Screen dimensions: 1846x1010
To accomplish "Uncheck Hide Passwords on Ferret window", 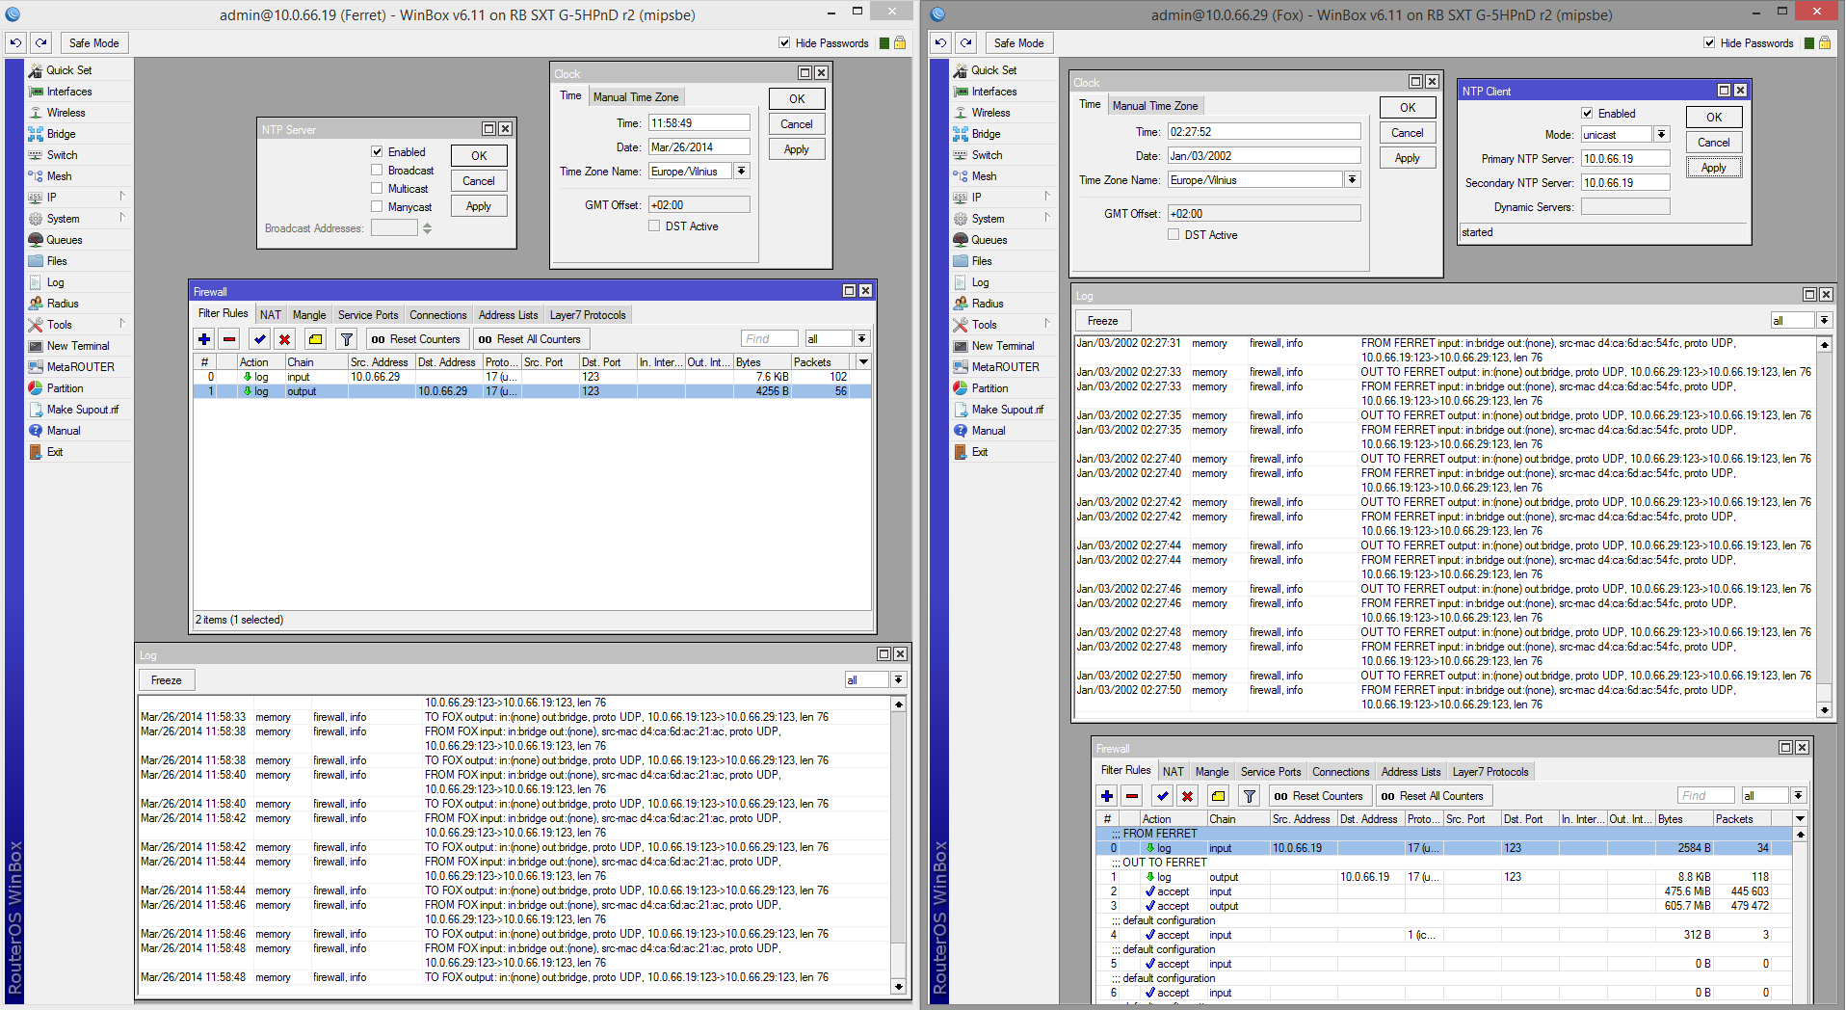I will pos(784,42).
